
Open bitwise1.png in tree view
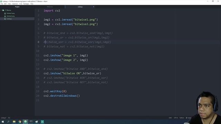coord(11,13)
